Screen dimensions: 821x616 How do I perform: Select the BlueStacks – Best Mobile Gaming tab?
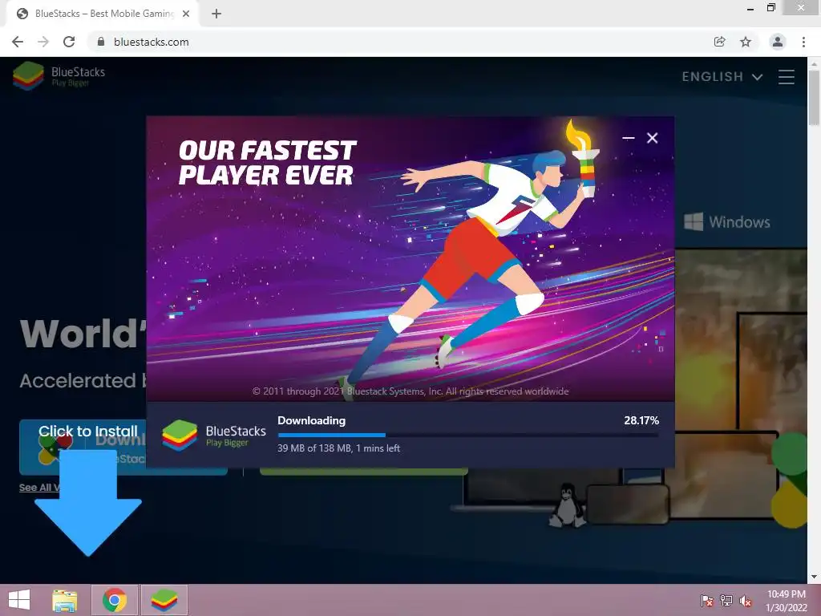point(103,14)
